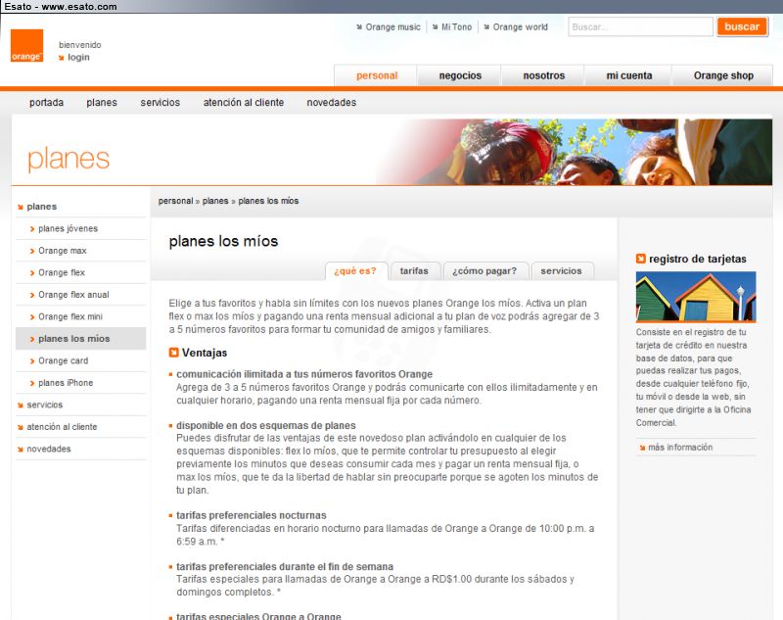This screenshot has height=620, width=783.
Task: Click the bienvenido greeting text
Action: tap(80, 45)
